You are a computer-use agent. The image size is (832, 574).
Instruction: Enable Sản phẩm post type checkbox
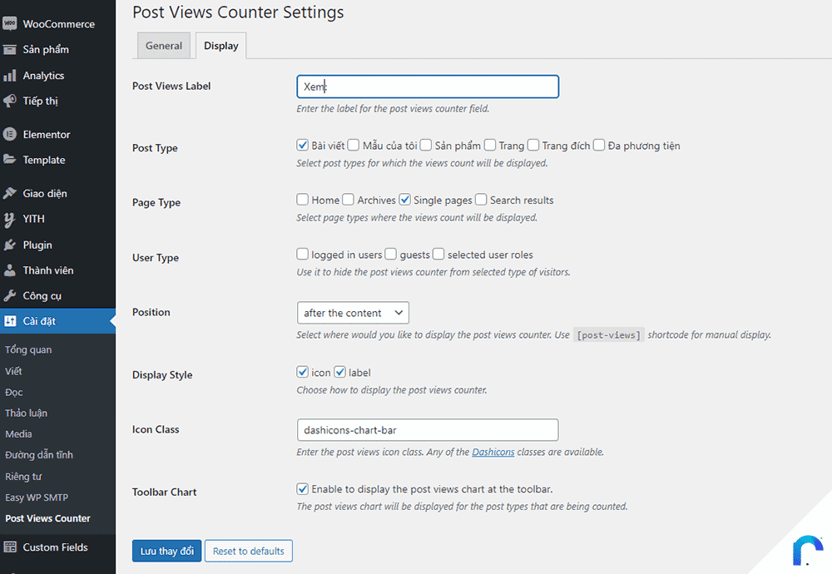click(425, 145)
